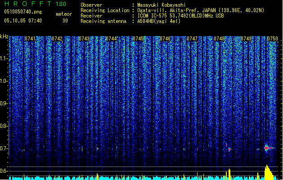The height and width of the screenshot is (180, 283).
Task: Click the 0744 time marker
Action: (x=111, y=39)
